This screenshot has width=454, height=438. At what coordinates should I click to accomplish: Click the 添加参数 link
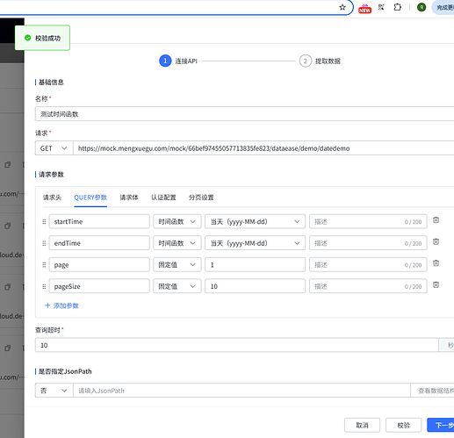pos(61,305)
